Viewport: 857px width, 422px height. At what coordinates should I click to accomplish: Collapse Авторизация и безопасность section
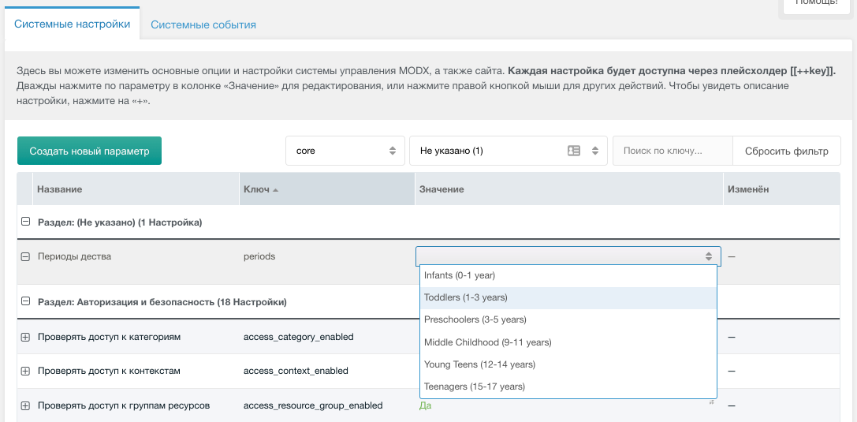pyautogui.click(x=25, y=301)
